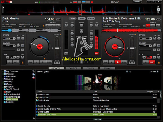Viewport: 163px width, 122px height.
Task: Open right deck Echo effect dropdown
Action: [x=151, y=38]
